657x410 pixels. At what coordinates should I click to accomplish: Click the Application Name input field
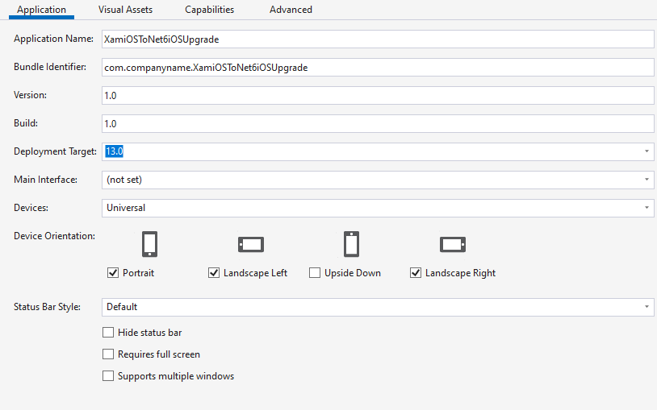[378, 39]
